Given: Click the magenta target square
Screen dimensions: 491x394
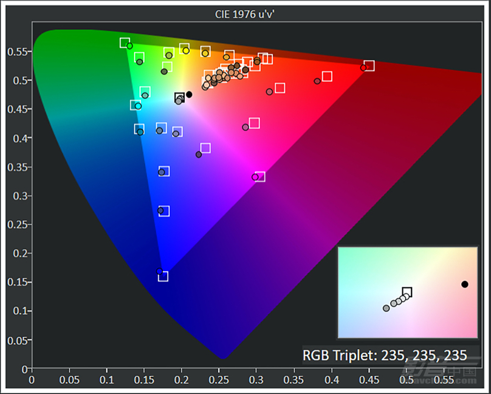Looking at the screenshot, I should (260, 177).
